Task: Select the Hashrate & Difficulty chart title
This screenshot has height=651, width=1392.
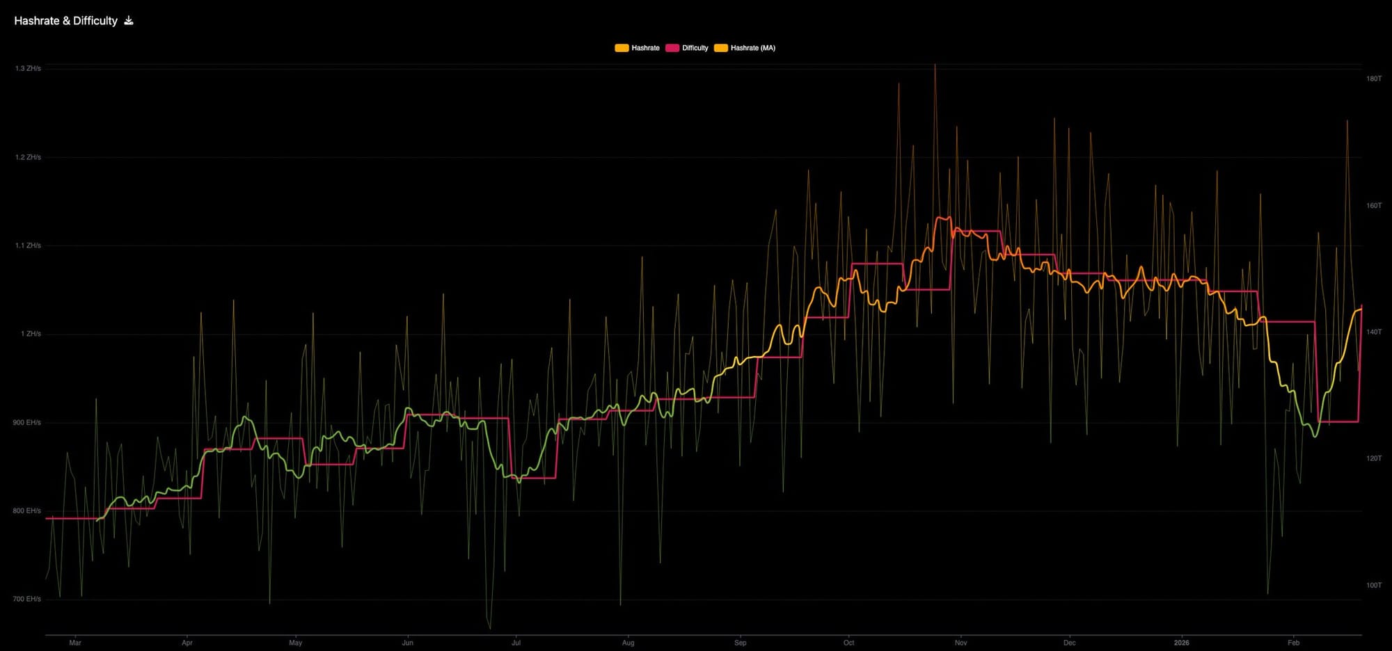Action: point(66,20)
